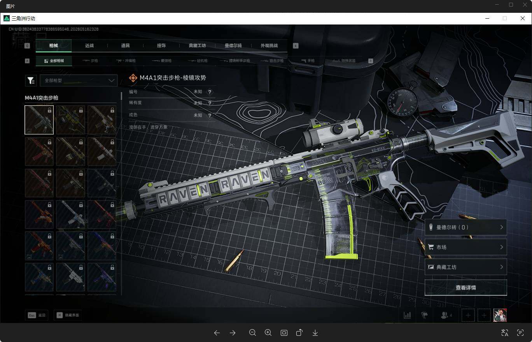
Task: Open the statistics bar chart icon
Action: pyautogui.click(x=407, y=315)
